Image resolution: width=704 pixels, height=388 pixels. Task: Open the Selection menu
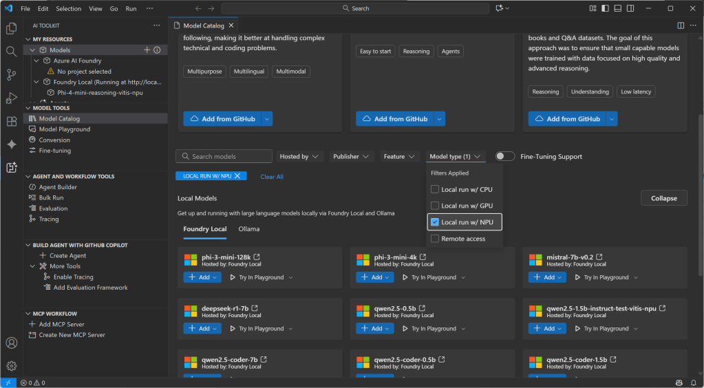[x=68, y=9]
